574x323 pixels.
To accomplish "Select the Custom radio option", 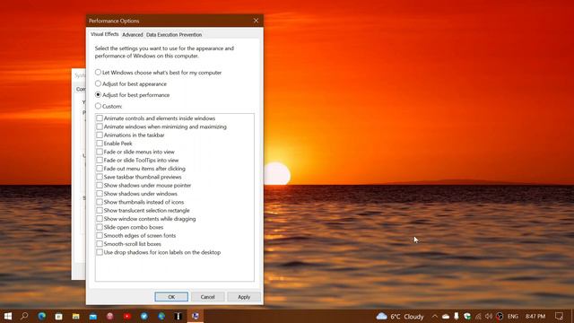I will [x=109, y=106].
